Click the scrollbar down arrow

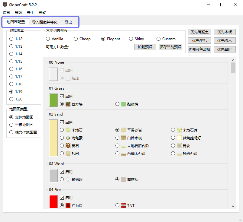[233, 206]
